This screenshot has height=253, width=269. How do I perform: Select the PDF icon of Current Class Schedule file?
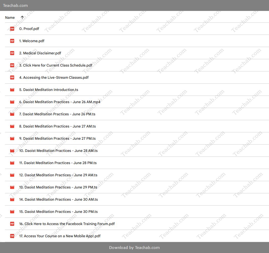click(12, 65)
